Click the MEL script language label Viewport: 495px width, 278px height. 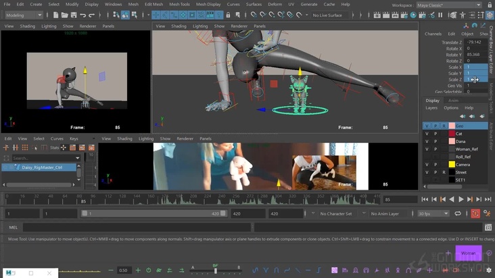[13, 227]
